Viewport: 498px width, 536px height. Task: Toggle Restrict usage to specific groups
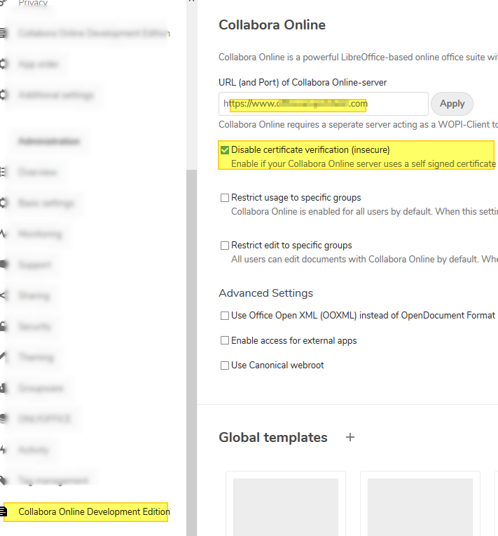tap(225, 198)
